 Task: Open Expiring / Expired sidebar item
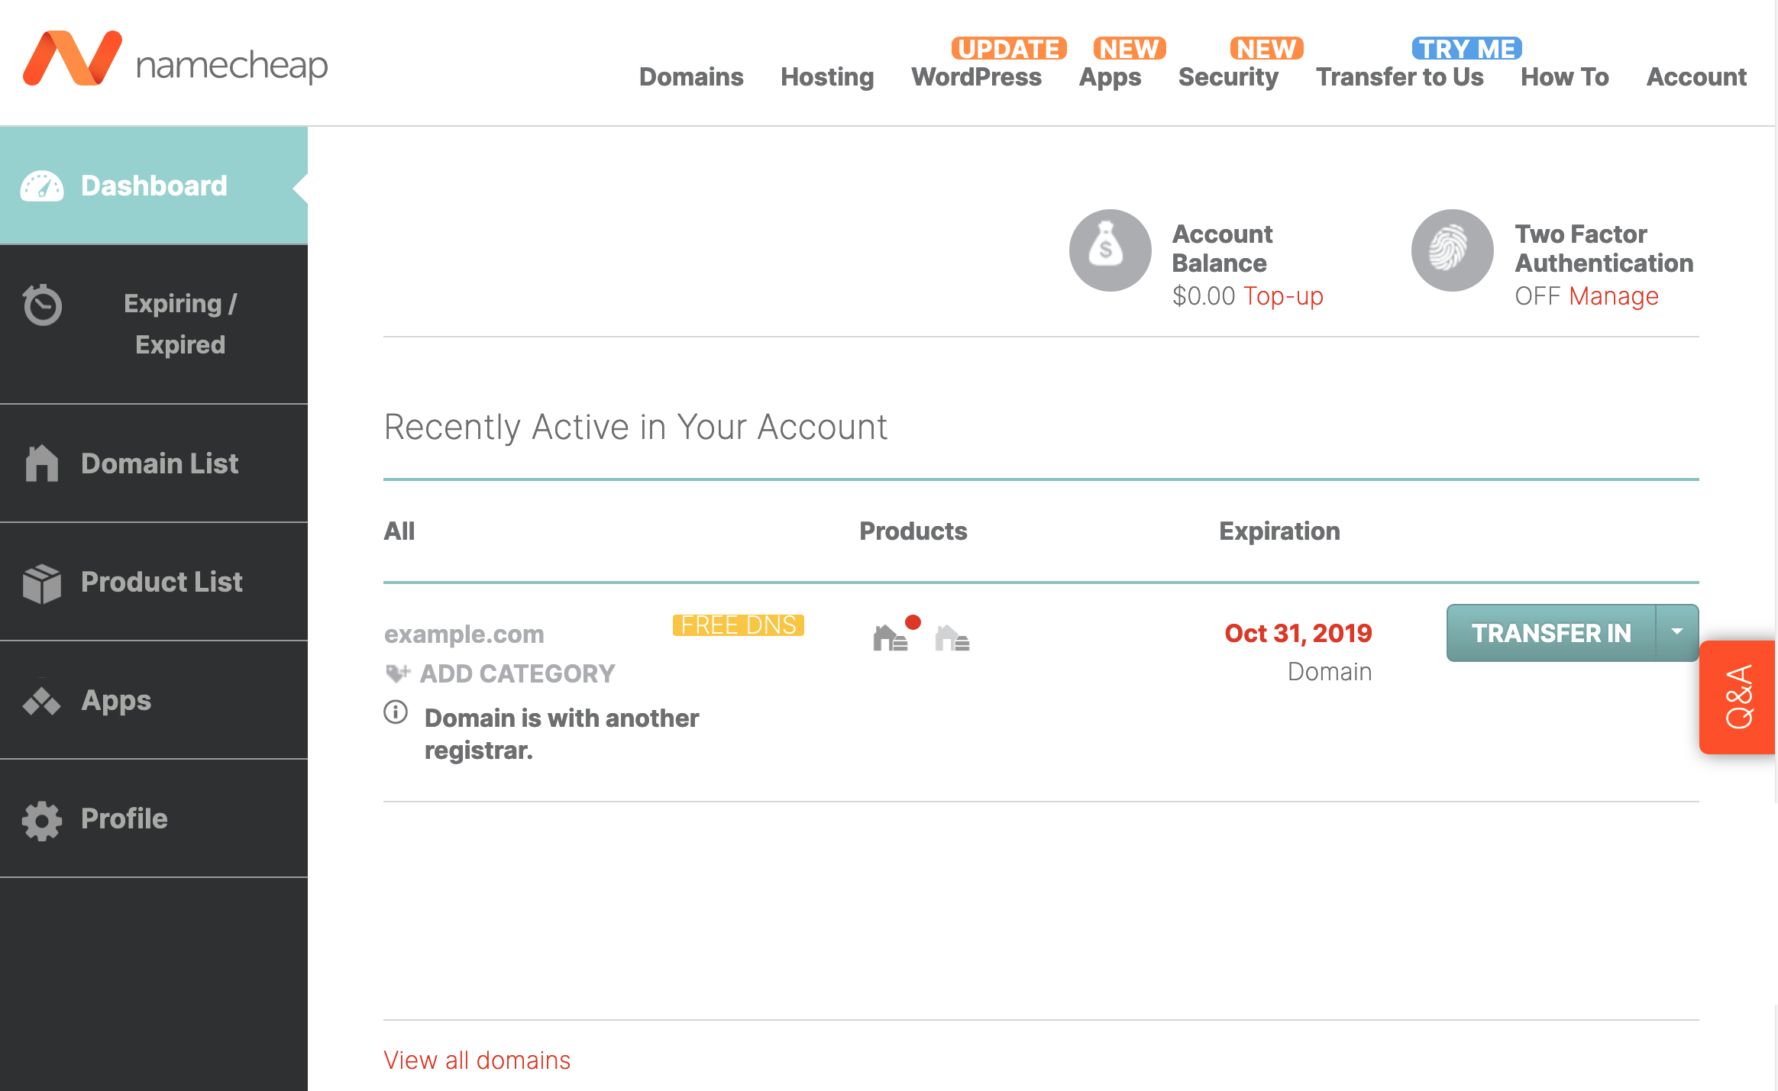(154, 324)
